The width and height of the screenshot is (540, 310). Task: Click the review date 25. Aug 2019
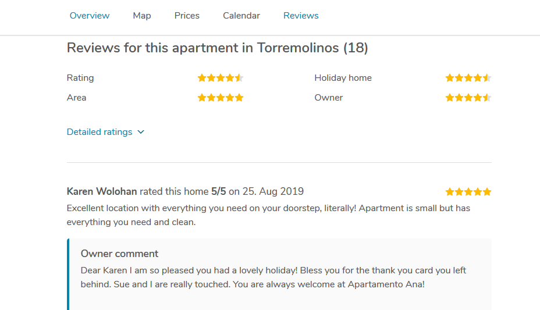[x=273, y=191]
